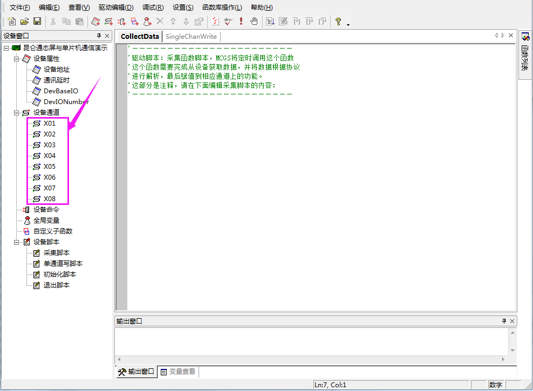
Task: Toggle pin on the 设备窗口 panel
Action: click(99, 36)
